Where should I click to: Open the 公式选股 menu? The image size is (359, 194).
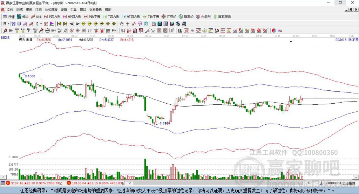point(51,9)
